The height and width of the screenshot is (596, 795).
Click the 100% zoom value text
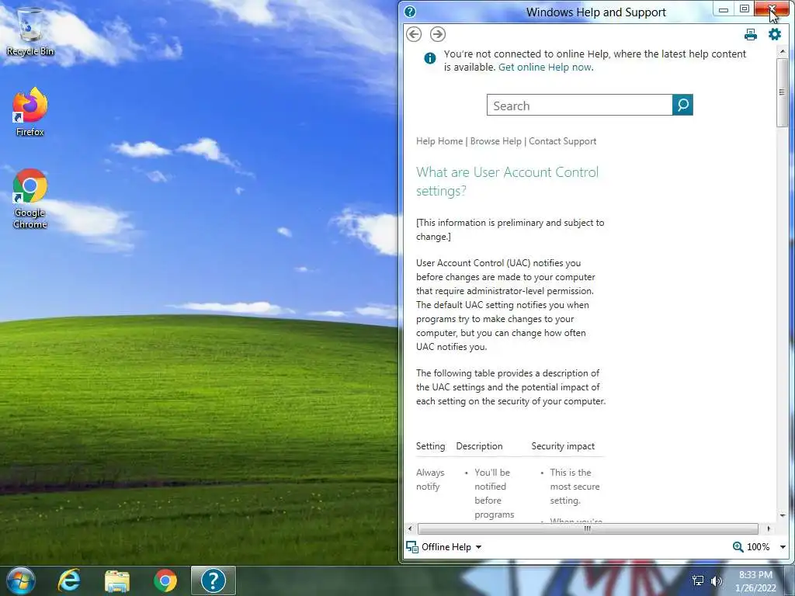click(758, 547)
